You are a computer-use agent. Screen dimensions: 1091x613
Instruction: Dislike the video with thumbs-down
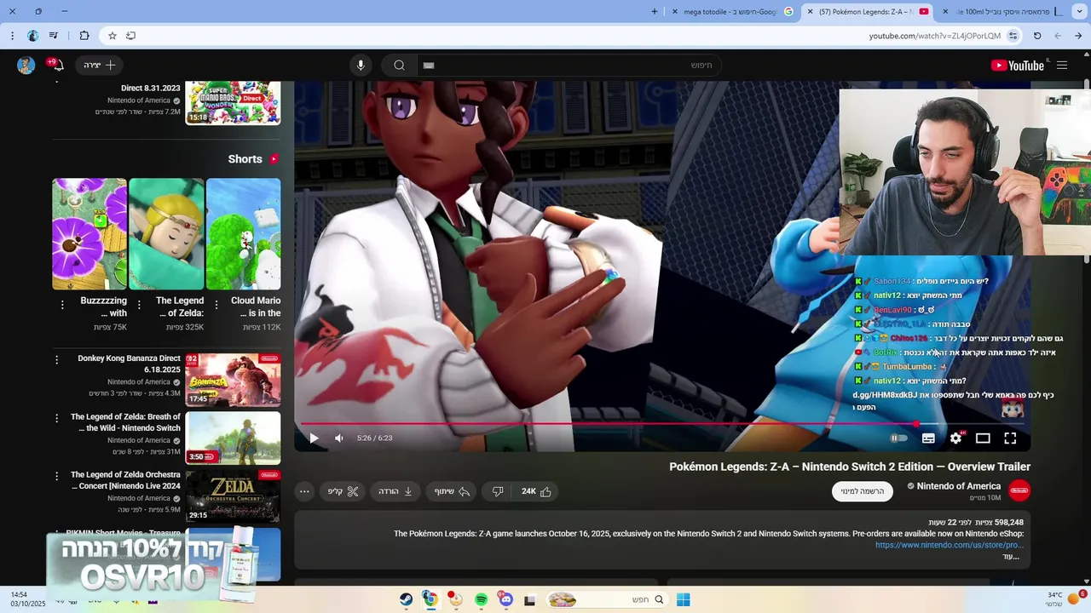click(498, 491)
